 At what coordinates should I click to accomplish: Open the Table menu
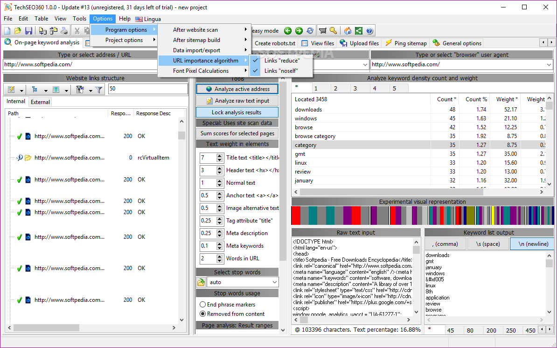tap(41, 19)
